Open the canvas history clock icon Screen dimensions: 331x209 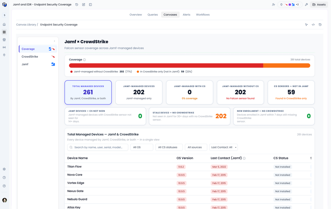pos(320,25)
